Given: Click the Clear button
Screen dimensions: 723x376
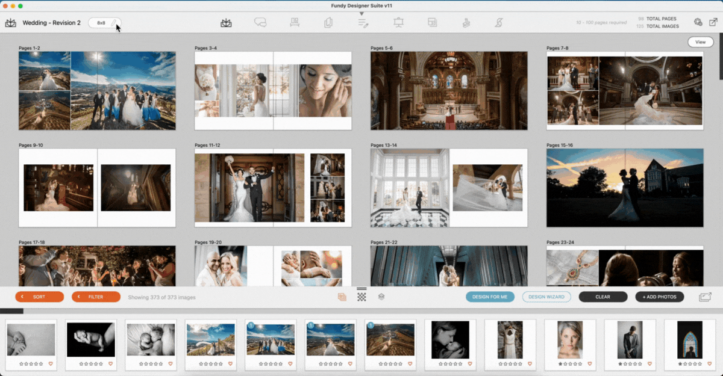Looking at the screenshot, I should click(x=603, y=297).
